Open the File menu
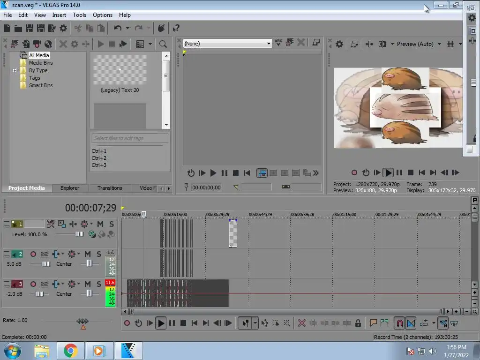The height and width of the screenshot is (360, 480). tap(7, 15)
